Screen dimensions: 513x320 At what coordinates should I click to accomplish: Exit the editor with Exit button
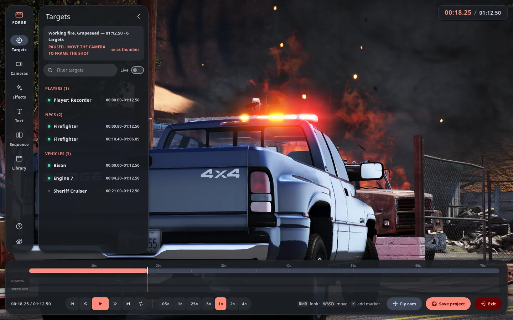tap(488, 304)
